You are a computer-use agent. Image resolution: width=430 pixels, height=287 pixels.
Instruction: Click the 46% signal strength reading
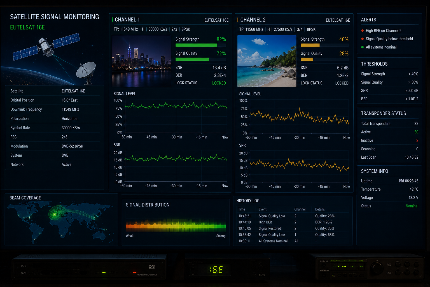(x=344, y=39)
